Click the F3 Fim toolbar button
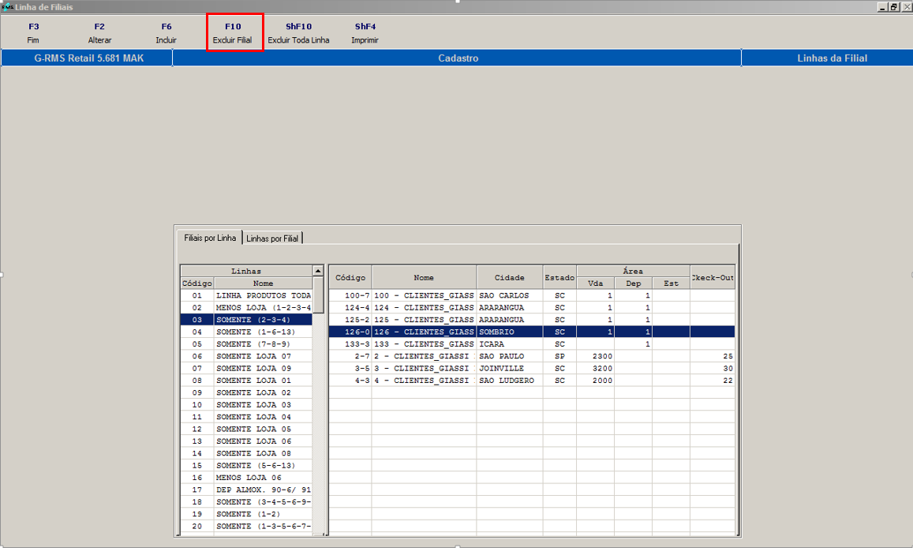The height and width of the screenshot is (548, 913). pos(33,33)
